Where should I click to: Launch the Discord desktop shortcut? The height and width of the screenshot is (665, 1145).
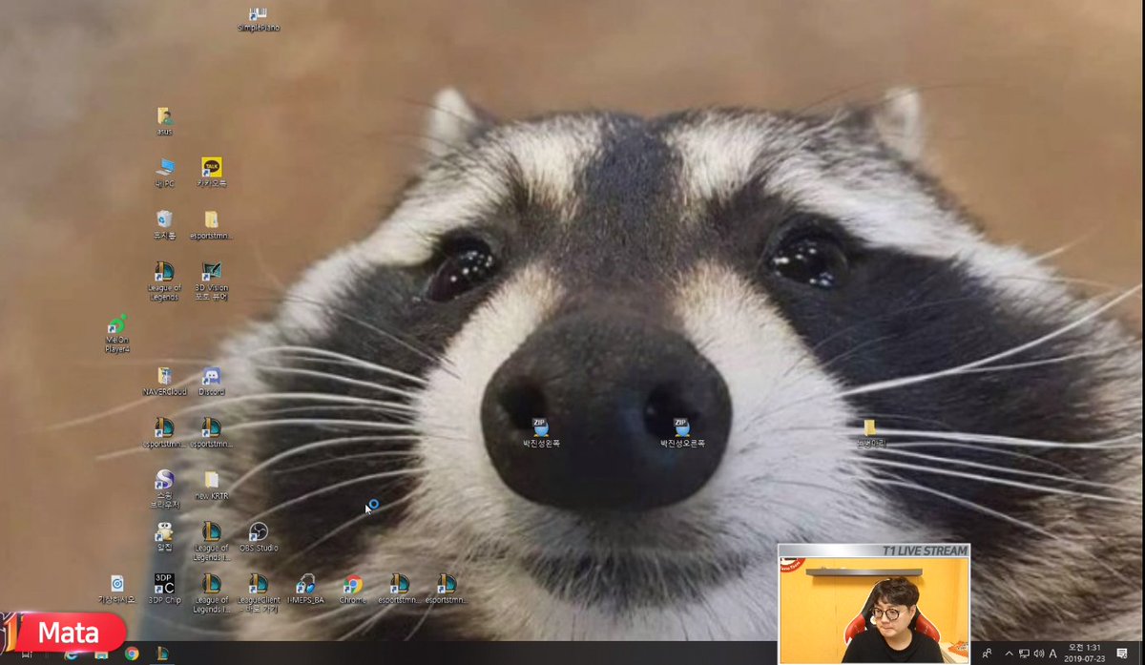tap(212, 382)
